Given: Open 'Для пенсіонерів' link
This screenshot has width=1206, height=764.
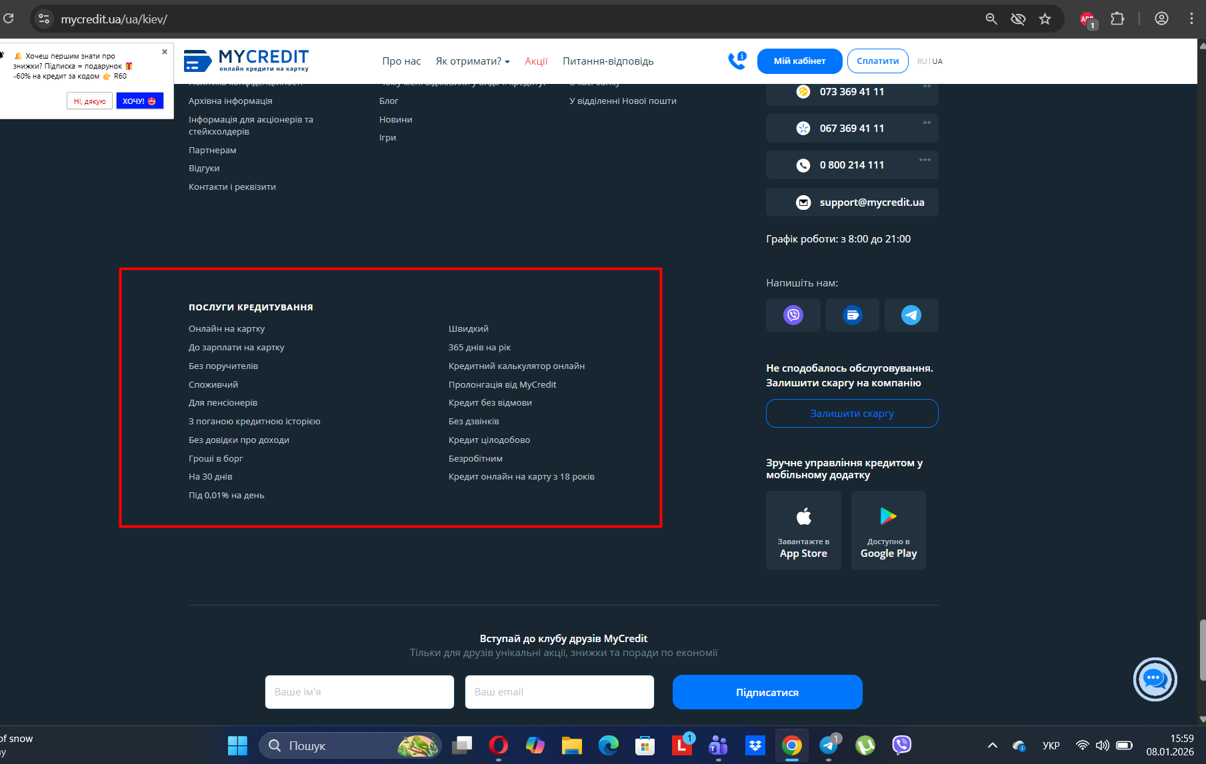Looking at the screenshot, I should click(223, 402).
